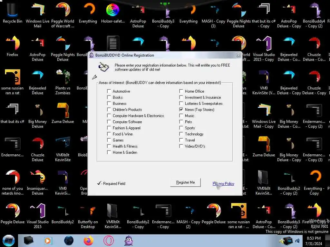Tick the Pets checkbox

click(x=181, y=122)
